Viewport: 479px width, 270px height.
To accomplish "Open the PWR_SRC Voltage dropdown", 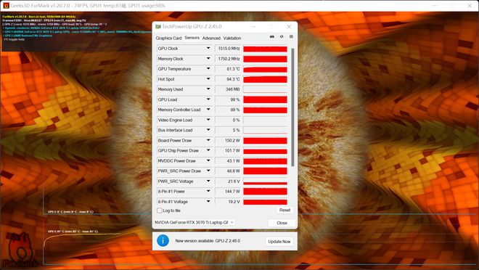I will [x=208, y=181].
